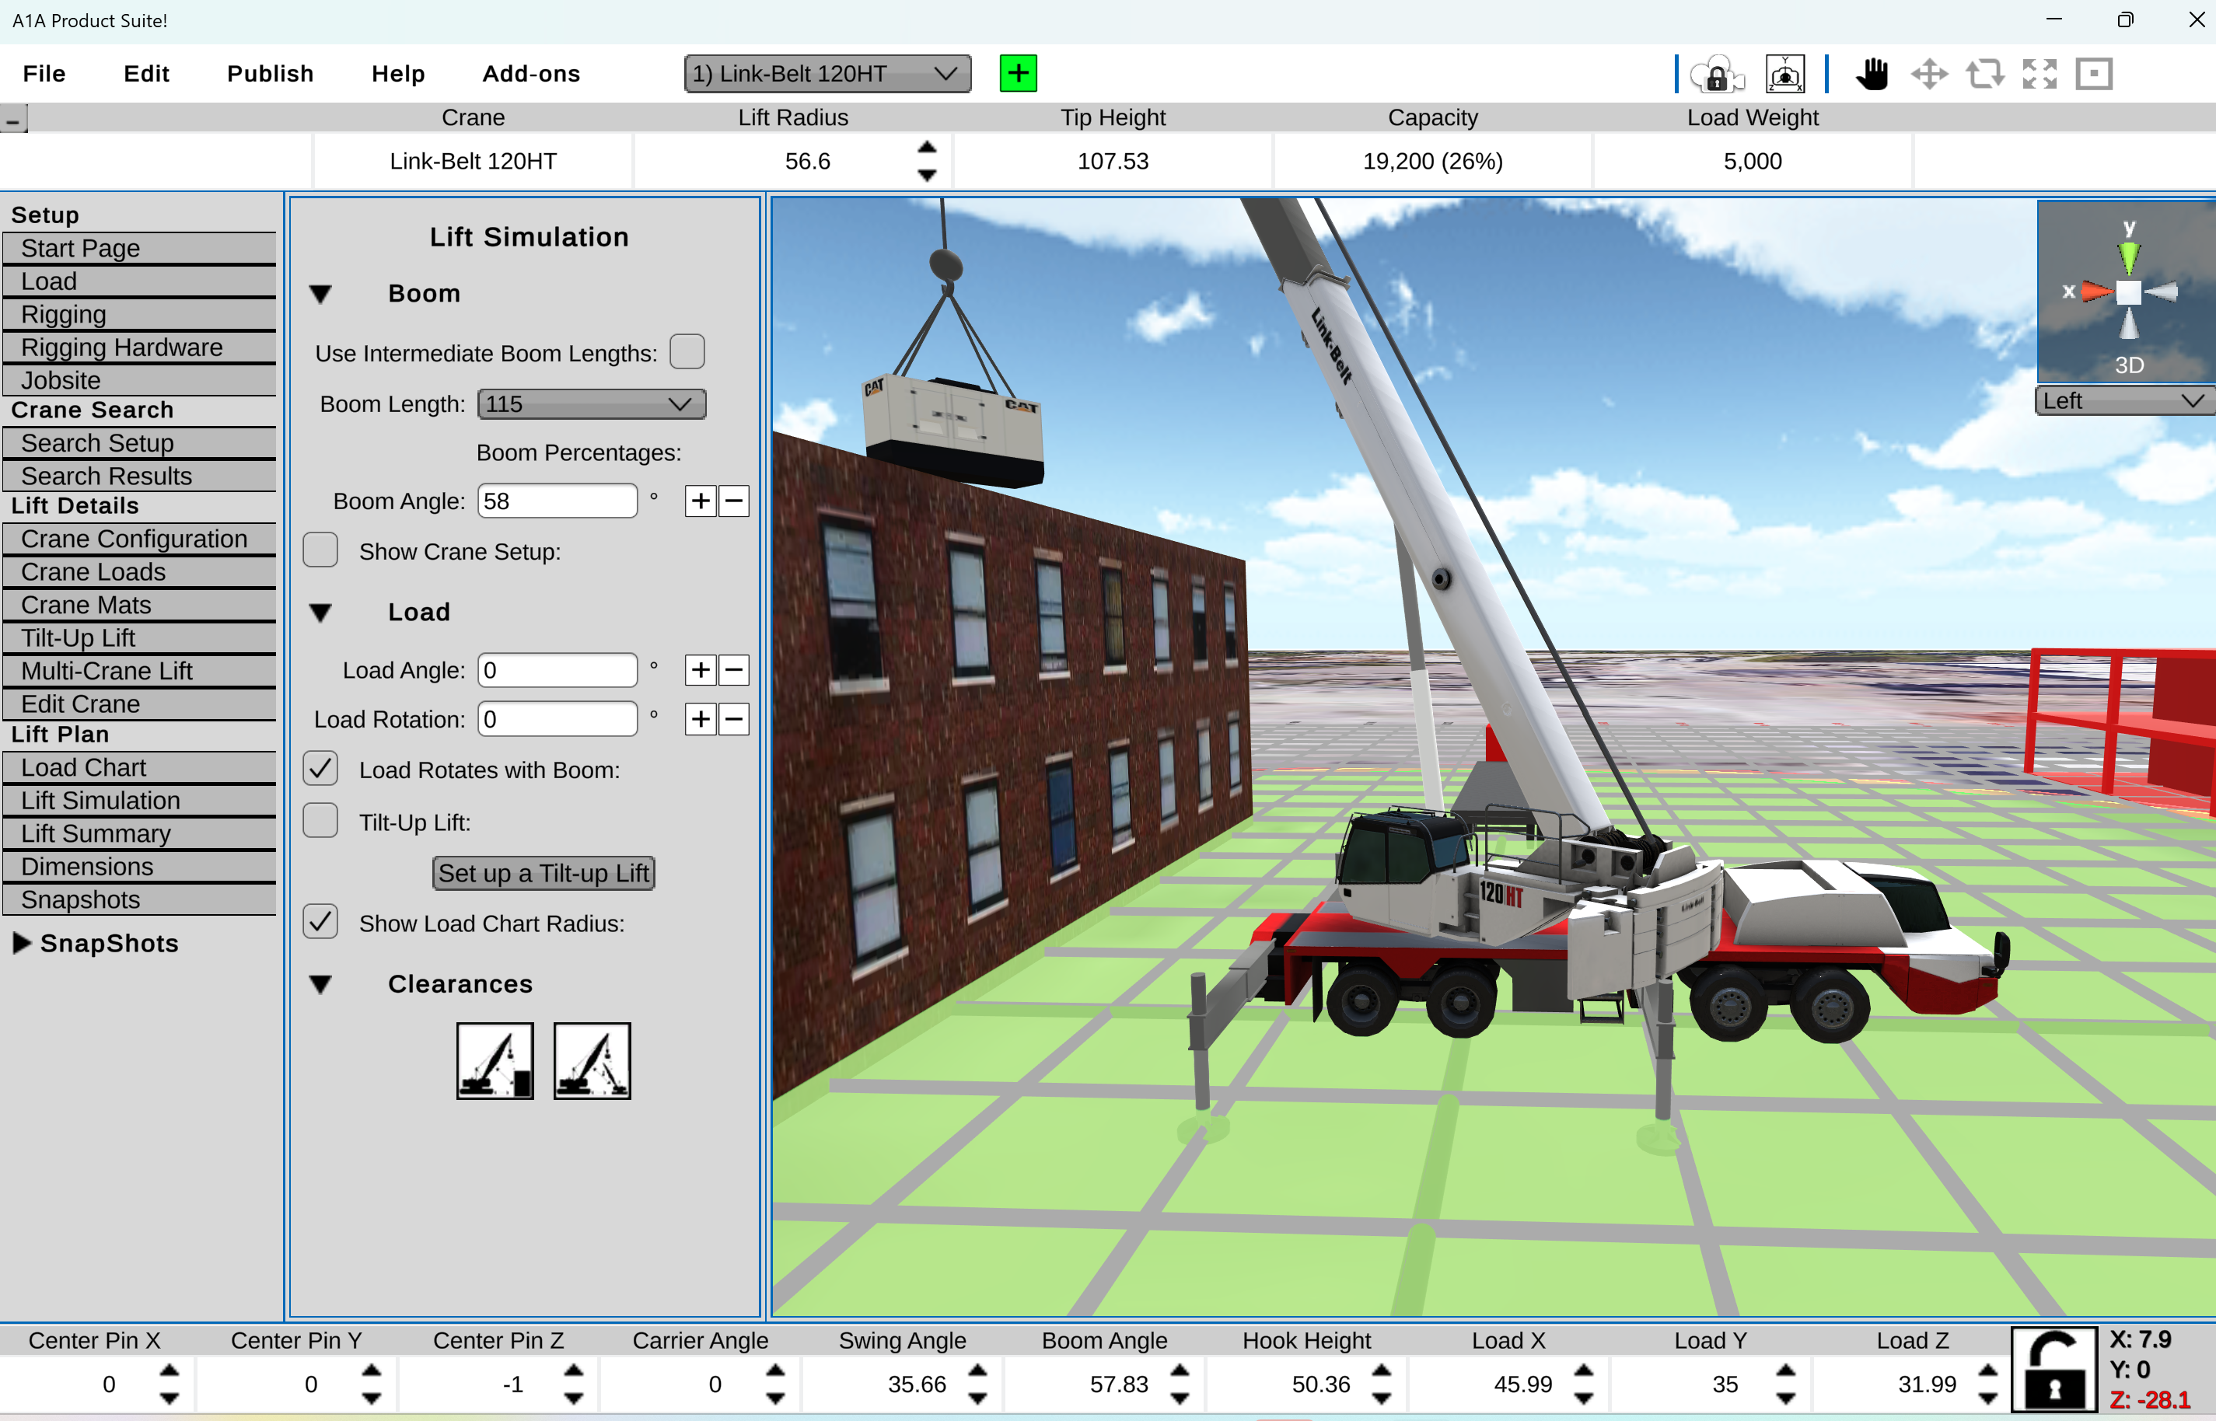
Task: Uncheck Load Rotates with Boom
Action: [x=320, y=769]
